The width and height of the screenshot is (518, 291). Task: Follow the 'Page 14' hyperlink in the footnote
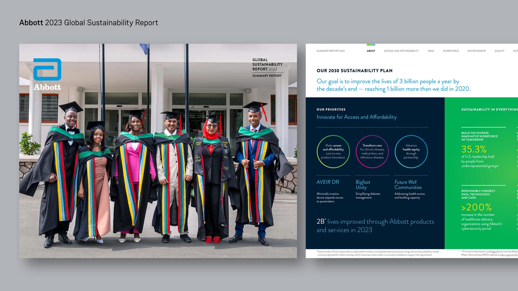pos(494,251)
